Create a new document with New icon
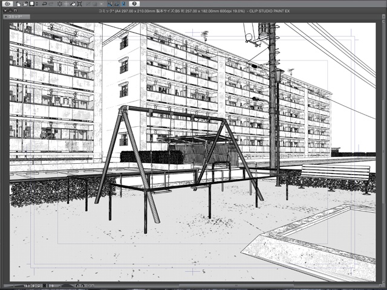 pyautogui.click(x=19, y=4)
